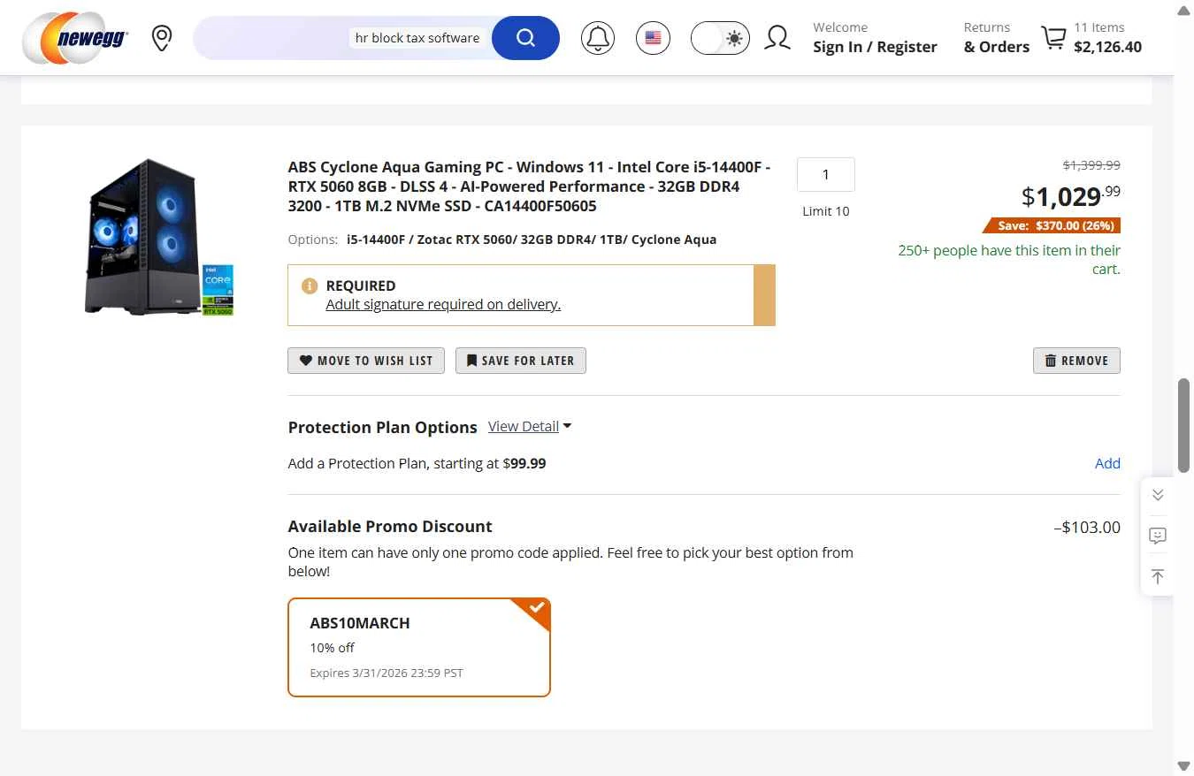Open Sign In / Register menu

click(874, 38)
